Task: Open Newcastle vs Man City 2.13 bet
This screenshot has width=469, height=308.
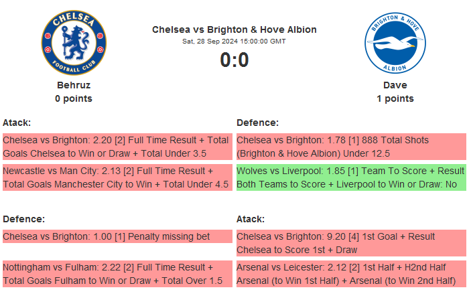Action: (x=117, y=177)
